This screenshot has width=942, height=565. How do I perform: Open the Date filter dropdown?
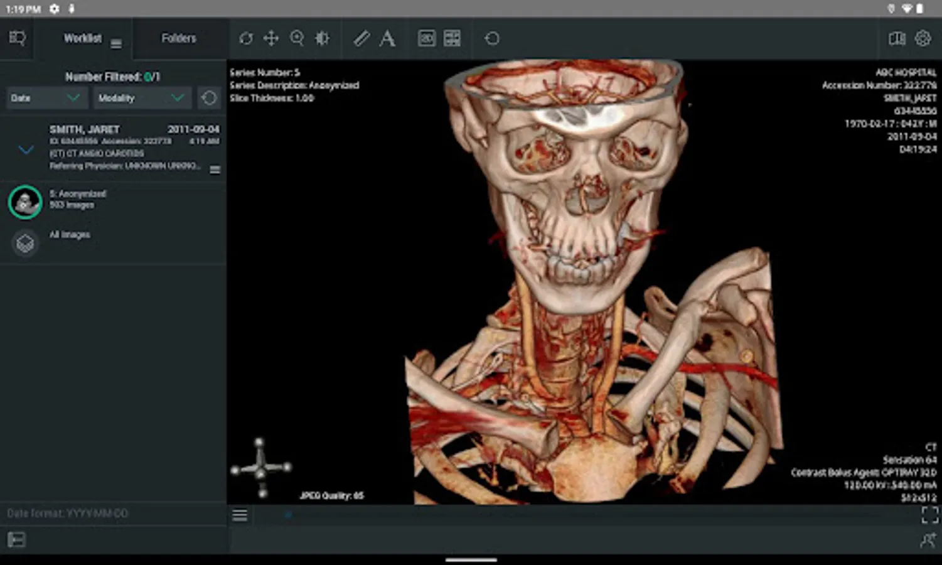click(45, 98)
